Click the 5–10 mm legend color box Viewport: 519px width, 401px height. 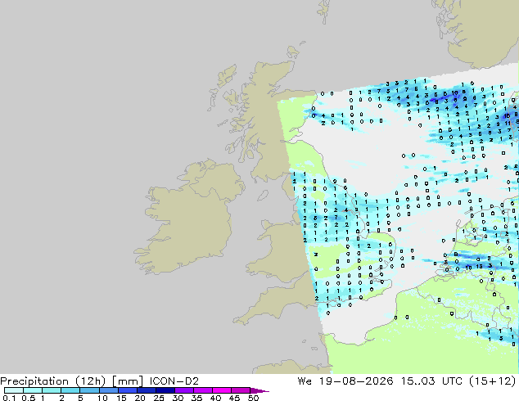click(x=89, y=390)
